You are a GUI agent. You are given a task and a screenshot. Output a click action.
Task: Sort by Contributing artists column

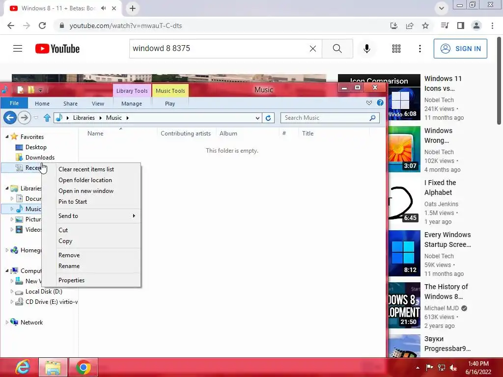tap(186, 134)
